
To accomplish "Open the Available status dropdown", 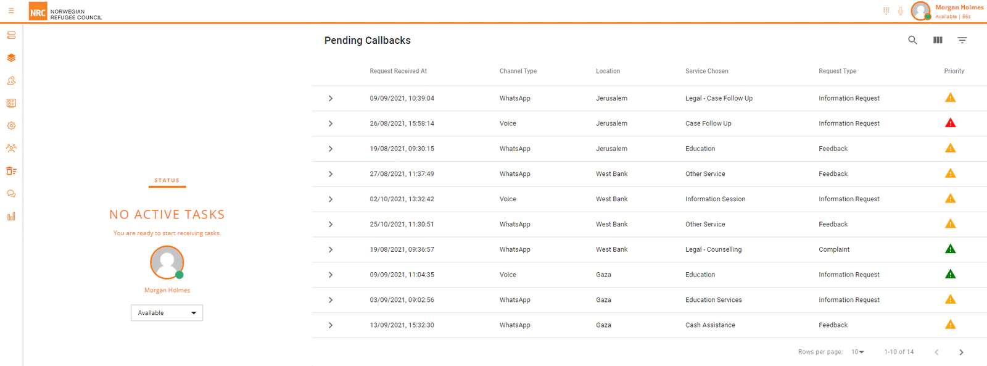I will pyautogui.click(x=167, y=313).
